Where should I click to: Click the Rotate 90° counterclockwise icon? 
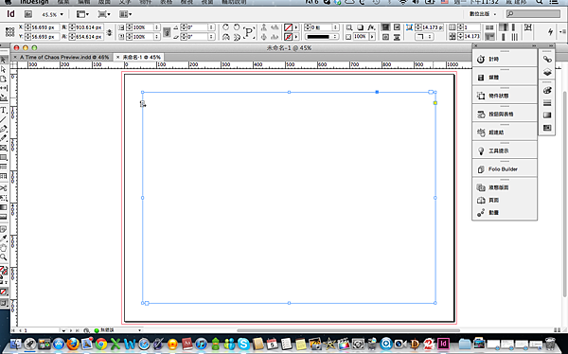click(x=237, y=27)
